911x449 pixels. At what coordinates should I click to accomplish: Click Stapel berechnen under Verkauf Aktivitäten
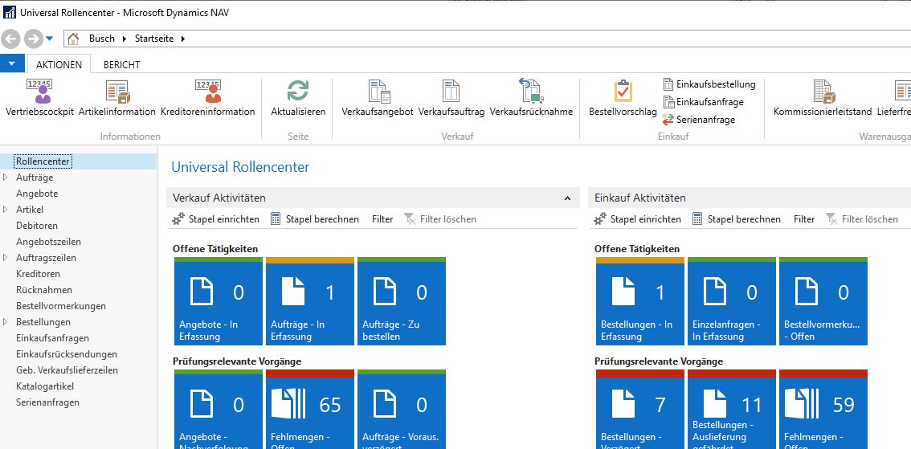tap(314, 219)
